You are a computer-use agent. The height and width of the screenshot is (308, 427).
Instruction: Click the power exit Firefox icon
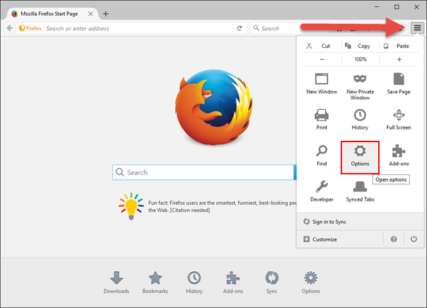tap(414, 239)
